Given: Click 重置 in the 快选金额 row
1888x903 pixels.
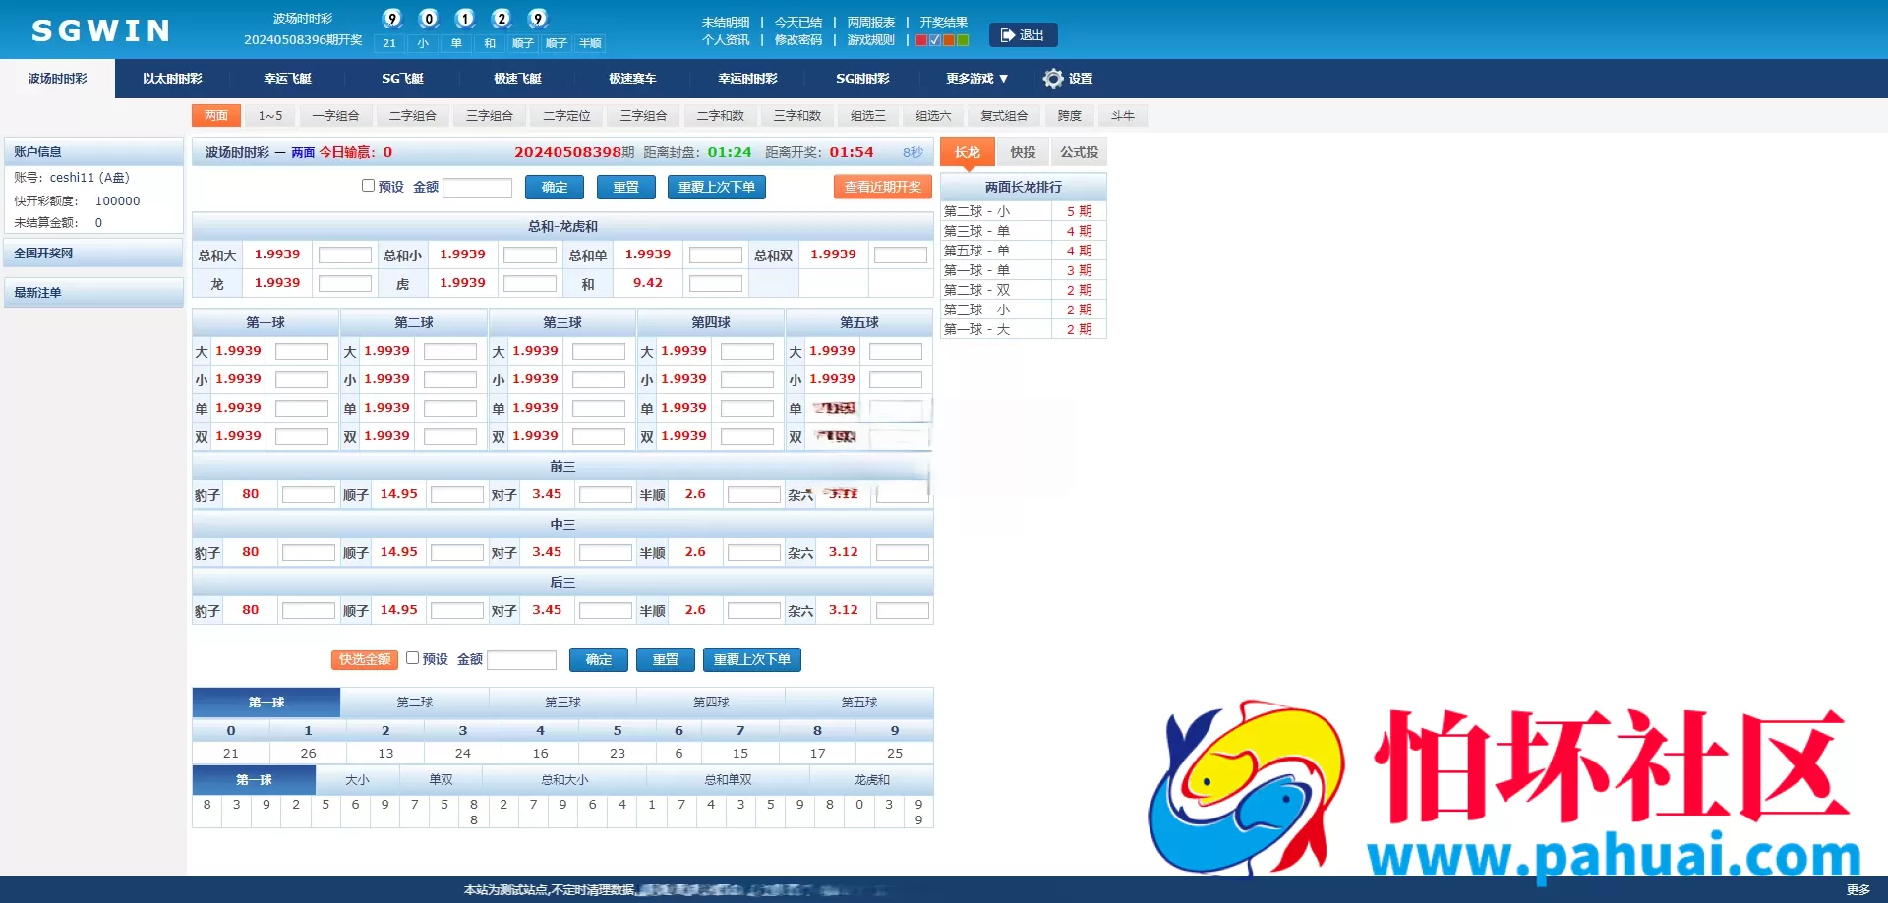Looking at the screenshot, I should click(x=666, y=659).
